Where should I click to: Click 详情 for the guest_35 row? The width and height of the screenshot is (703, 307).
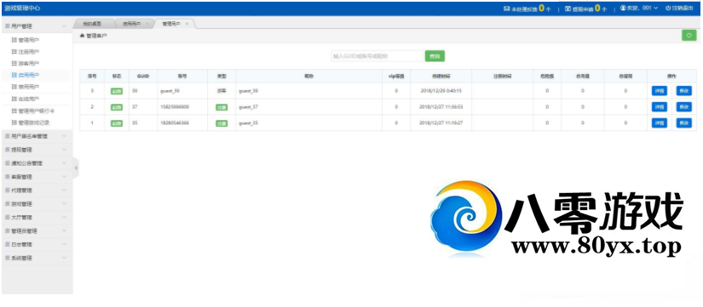coord(659,123)
